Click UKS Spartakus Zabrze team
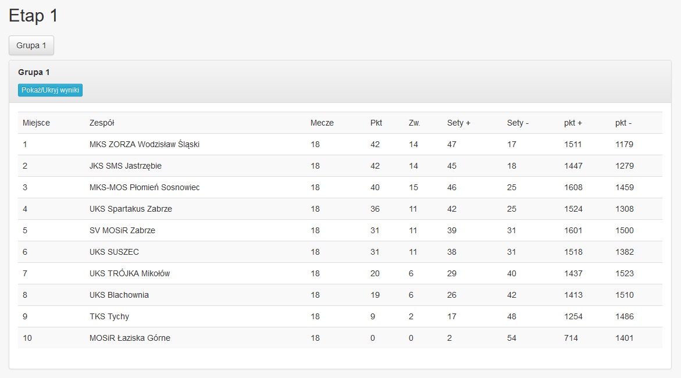The width and height of the screenshot is (681, 378). point(131,209)
